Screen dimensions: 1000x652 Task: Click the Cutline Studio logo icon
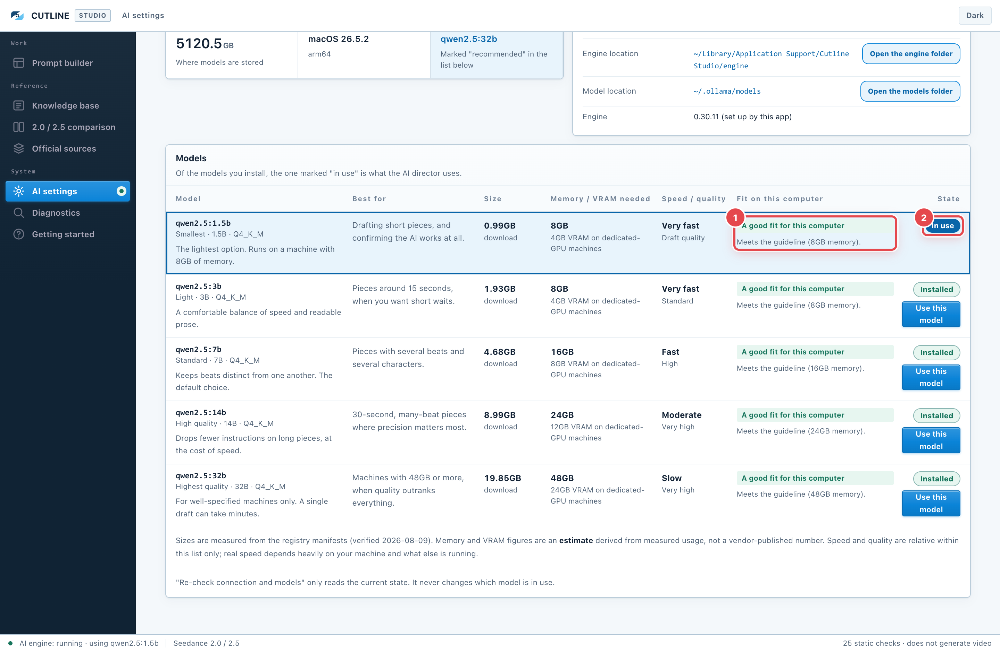tap(17, 16)
